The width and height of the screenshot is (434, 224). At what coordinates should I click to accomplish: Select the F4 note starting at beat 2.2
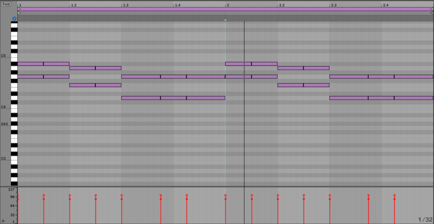coord(291,85)
